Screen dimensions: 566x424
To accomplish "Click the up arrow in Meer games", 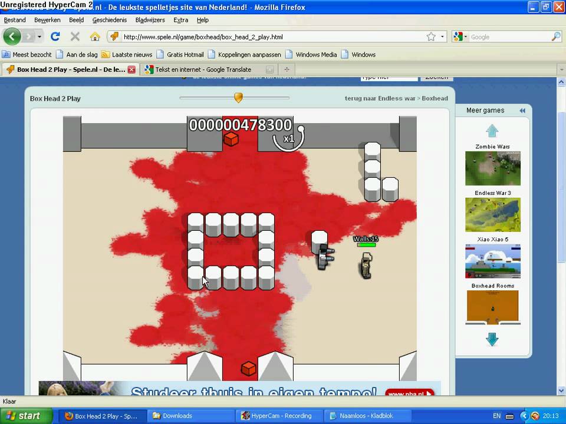I will 492,131.
